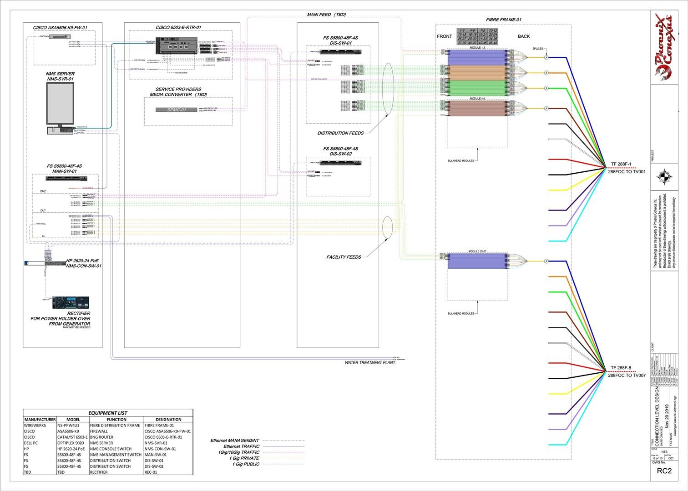Select the MAN-SW-01 switch device image
688x491 pixels.
click(66, 179)
